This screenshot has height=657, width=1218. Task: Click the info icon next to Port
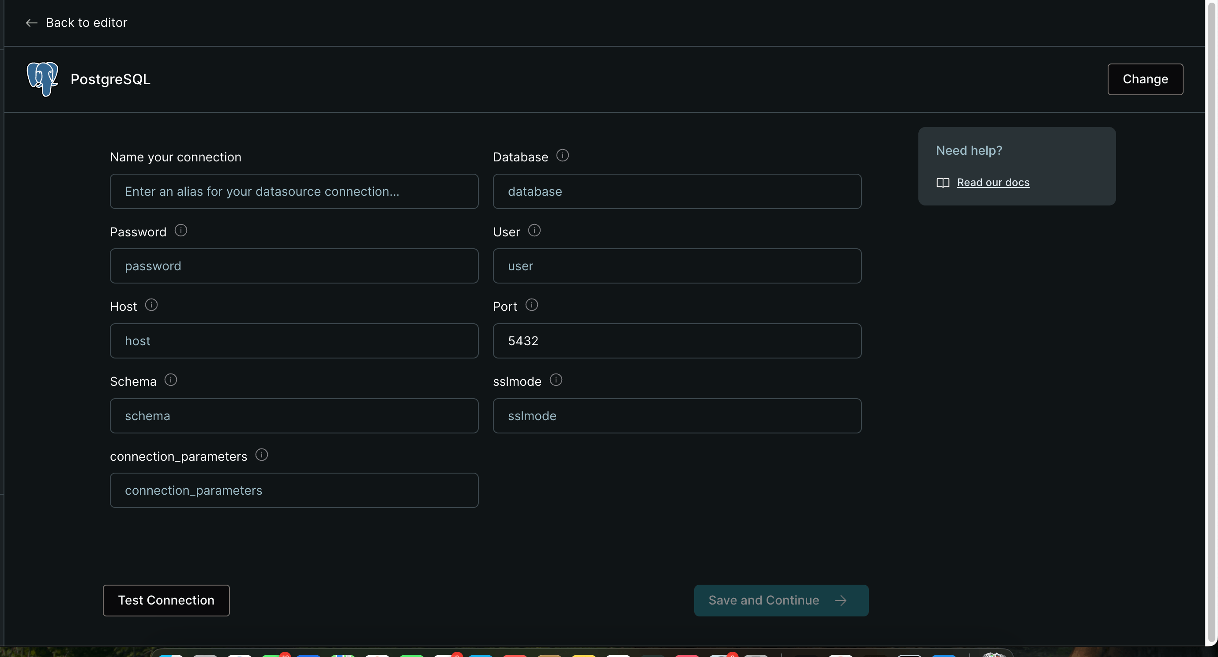(532, 305)
